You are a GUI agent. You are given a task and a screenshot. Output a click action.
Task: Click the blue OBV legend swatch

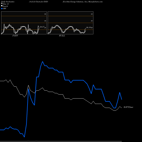click(2, 9)
